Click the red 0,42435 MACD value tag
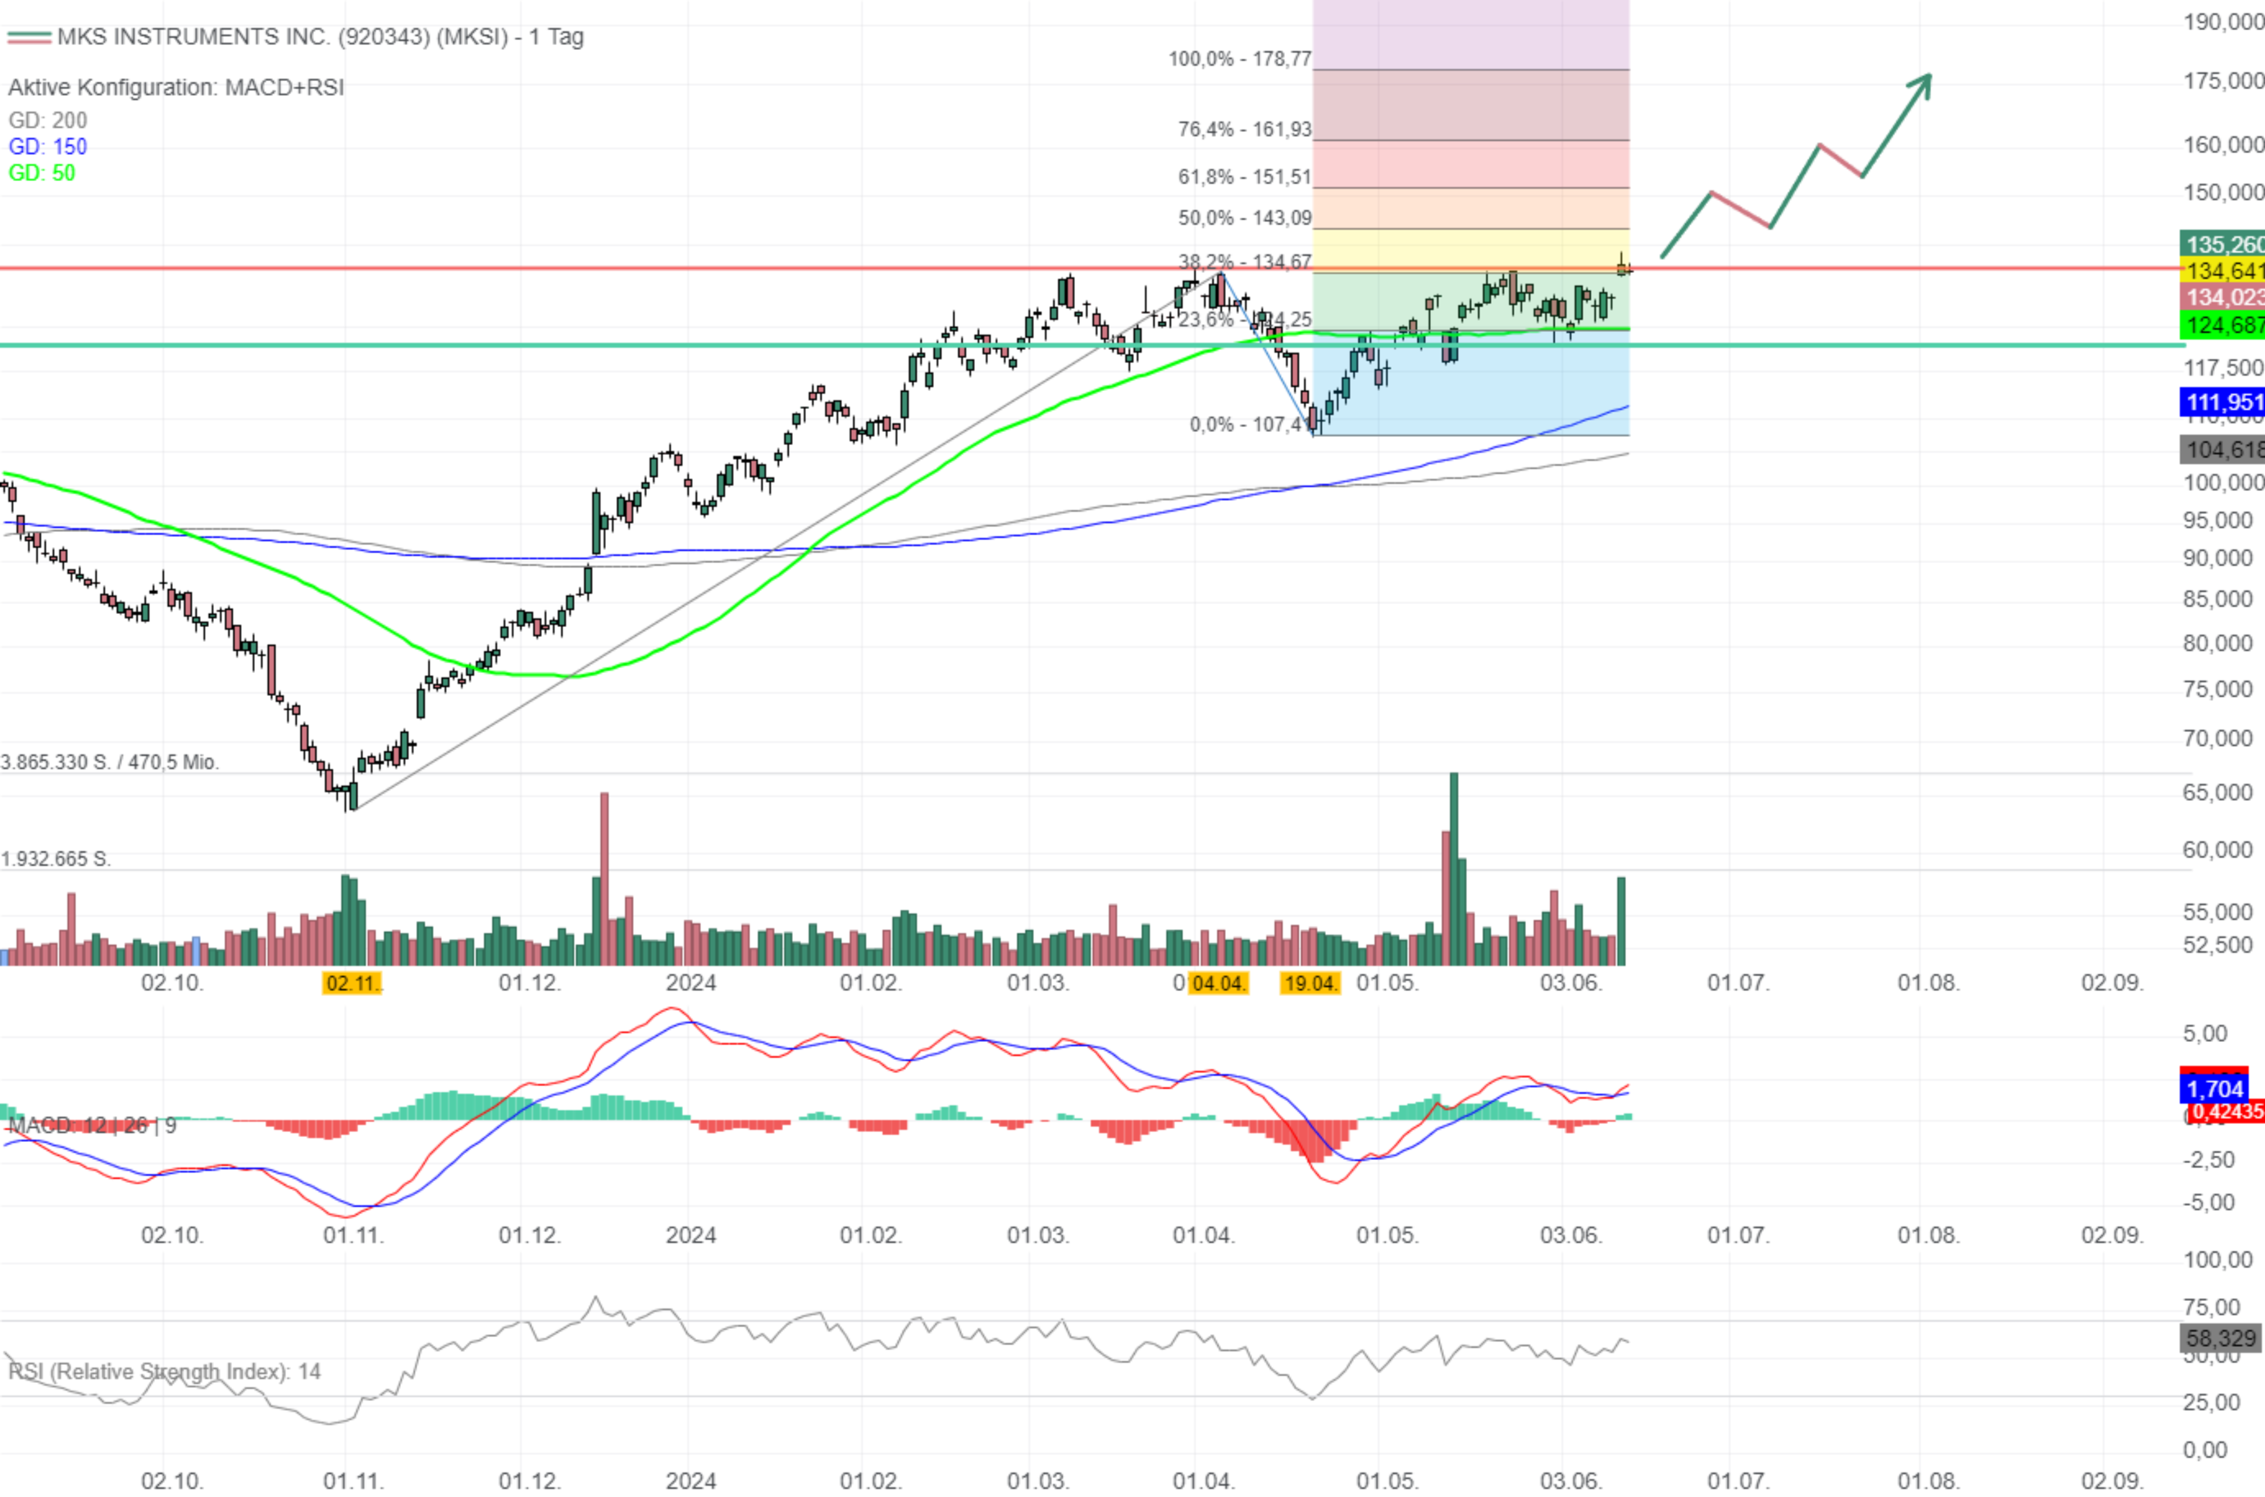 coord(2226,1112)
